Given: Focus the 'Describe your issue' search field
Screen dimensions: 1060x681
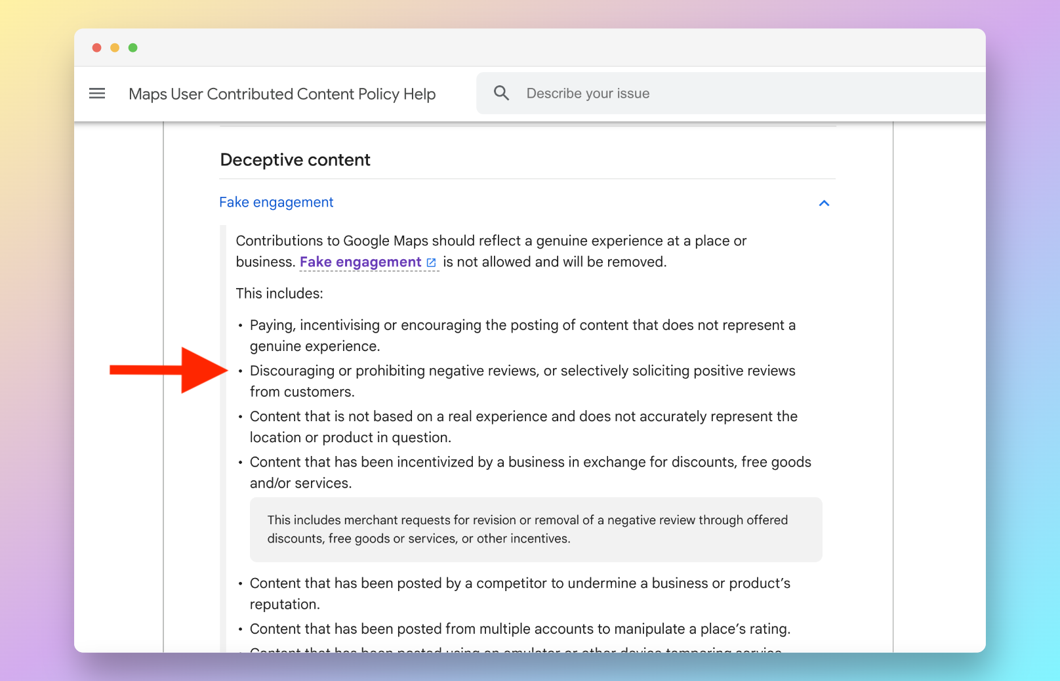Looking at the screenshot, I should click(x=722, y=93).
